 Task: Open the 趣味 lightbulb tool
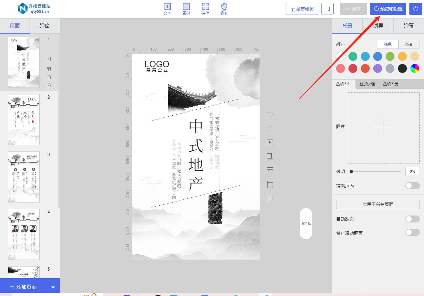[224, 9]
